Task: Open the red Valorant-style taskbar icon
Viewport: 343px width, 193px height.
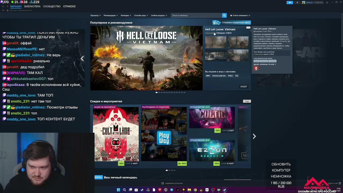Action: 160,190
